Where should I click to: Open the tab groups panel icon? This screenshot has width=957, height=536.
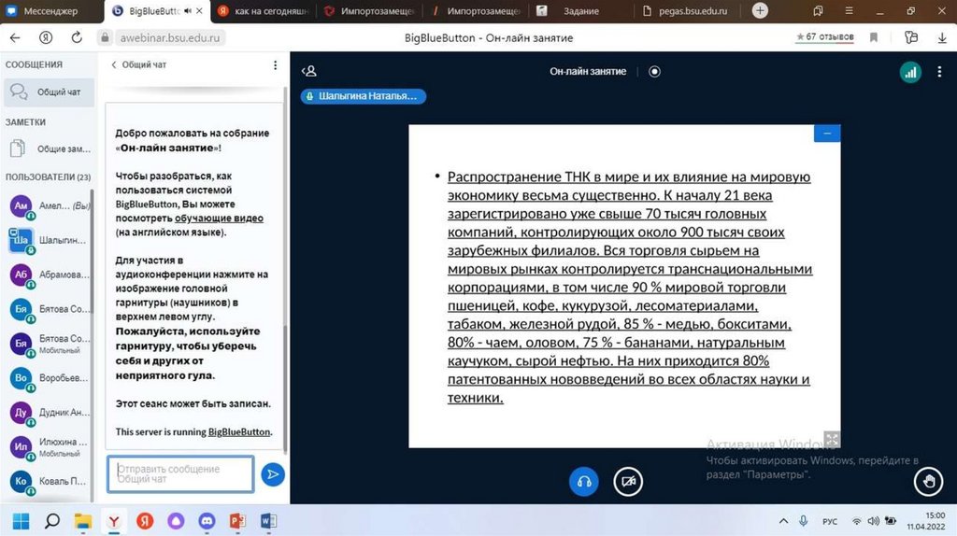(818, 11)
